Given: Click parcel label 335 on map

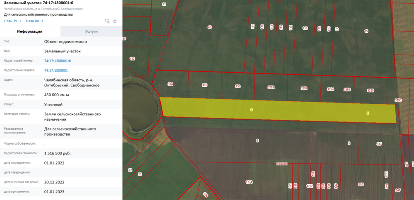Looking at the screenshot, I should (205, 86).
